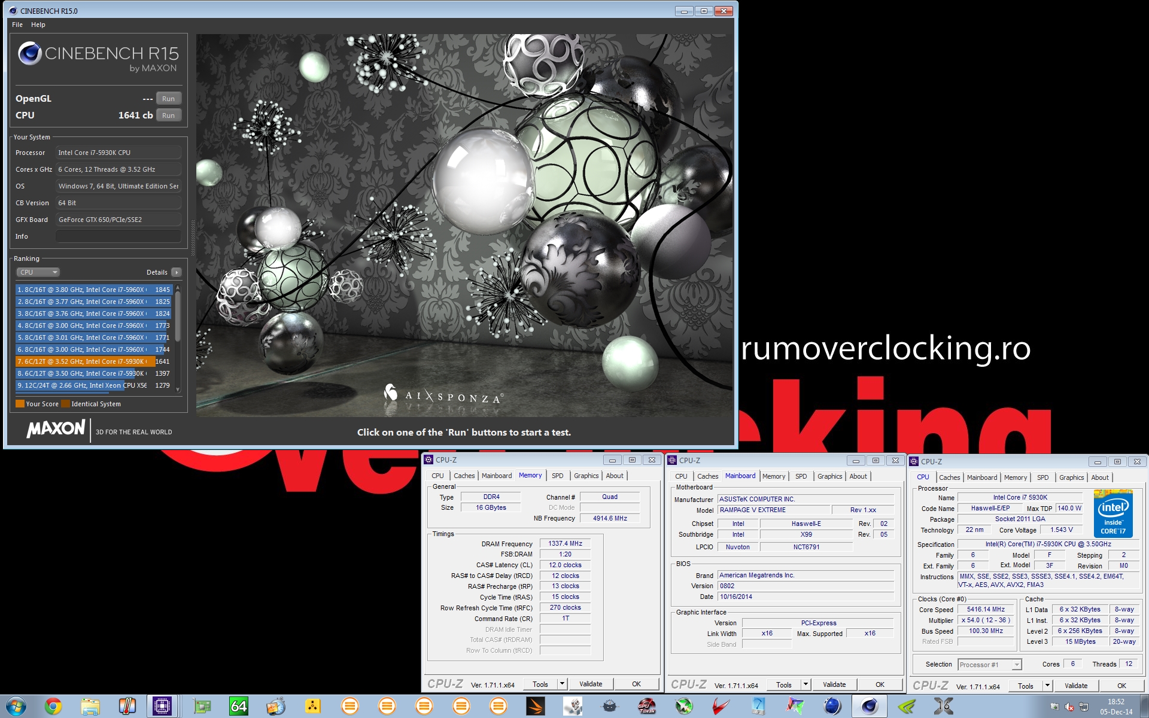Switch to SPD tab in Memory CPU-Z window
This screenshot has height=718, width=1149.
(558, 476)
